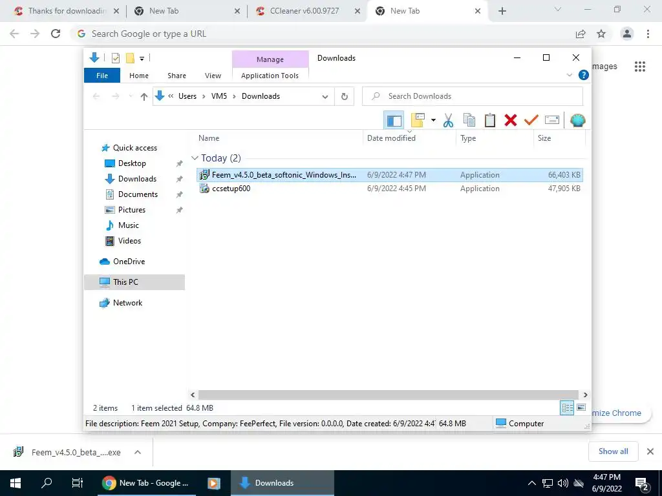The width and height of the screenshot is (662, 496).
Task: Open Chrome three-dot menu
Action: click(x=648, y=34)
